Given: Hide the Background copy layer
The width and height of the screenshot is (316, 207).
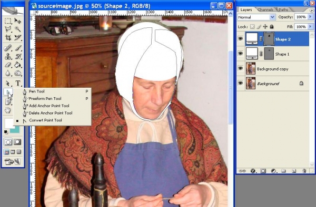Looking at the screenshot, I should 241,68.
